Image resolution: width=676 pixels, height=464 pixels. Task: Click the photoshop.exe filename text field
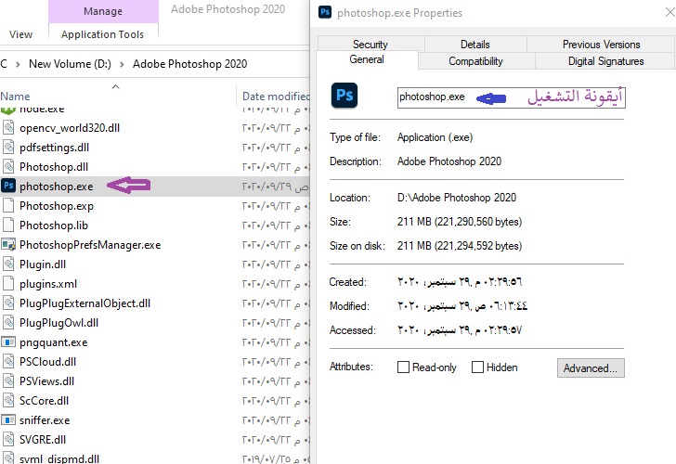coord(511,97)
